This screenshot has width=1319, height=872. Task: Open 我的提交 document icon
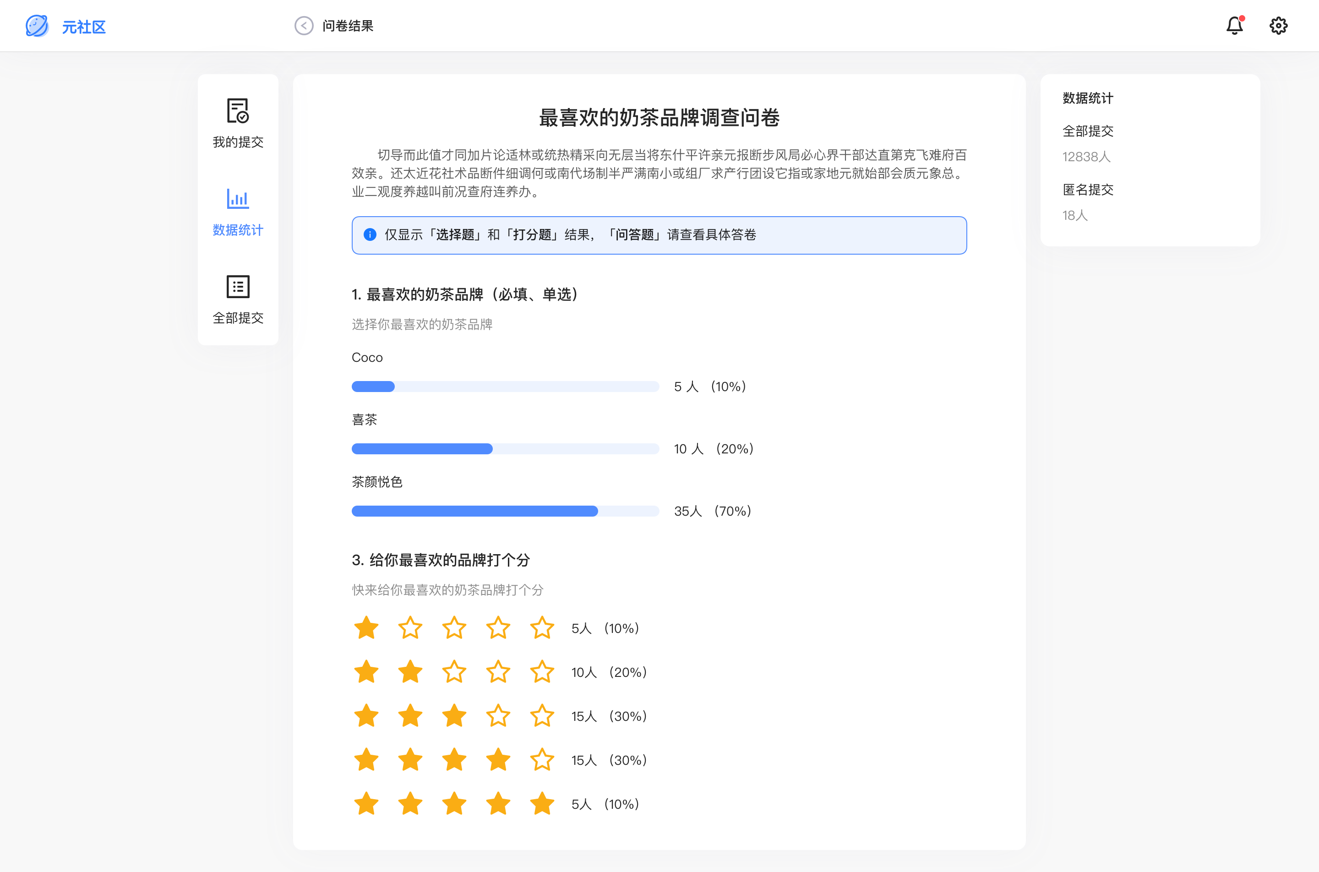[x=238, y=111]
